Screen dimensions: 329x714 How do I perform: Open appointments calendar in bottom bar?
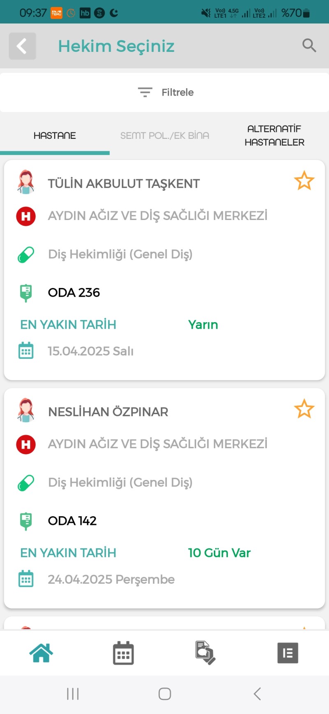(x=123, y=653)
